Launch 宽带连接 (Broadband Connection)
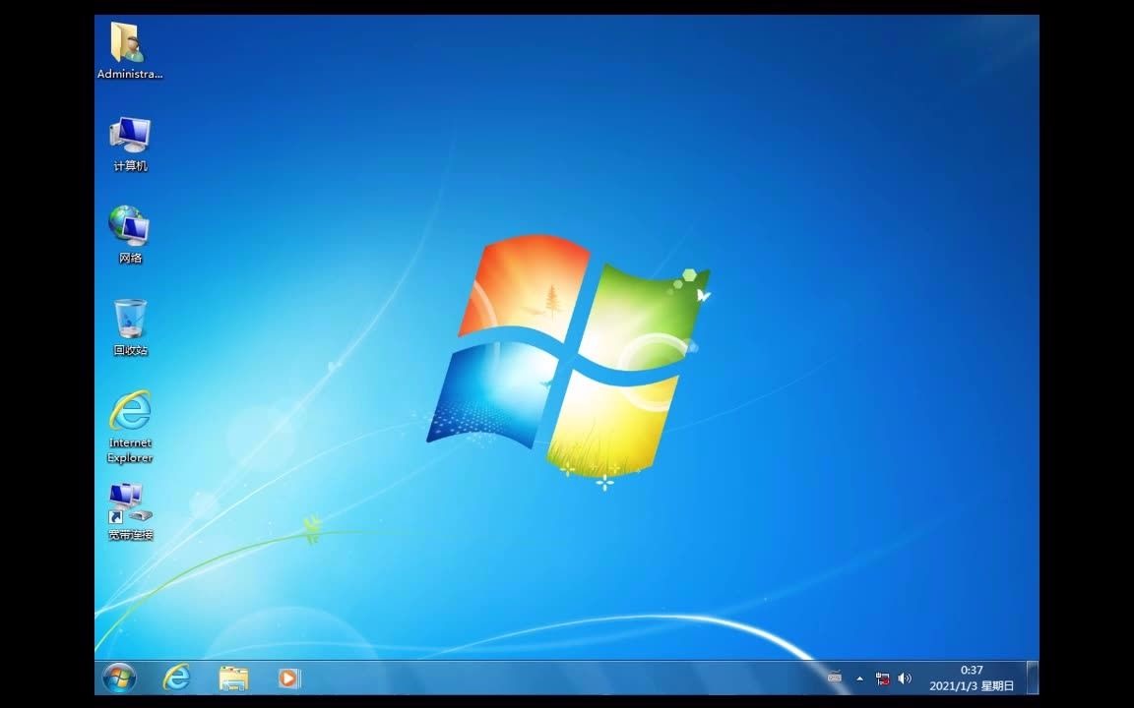 [126, 501]
